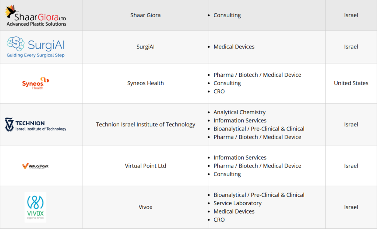Open the Syneos Health name entry
Image resolution: width=377 pixels, height=229 pixels.
coord(145,83)
